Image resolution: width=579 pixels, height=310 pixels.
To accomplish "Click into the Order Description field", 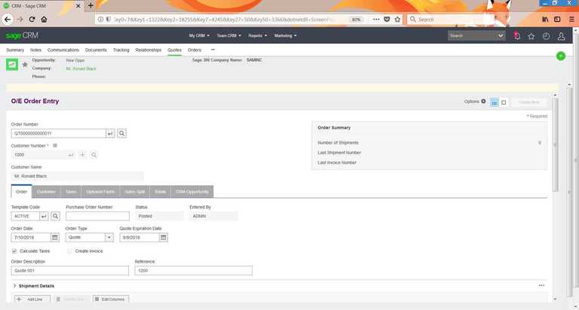I will [x=70, y=271].
